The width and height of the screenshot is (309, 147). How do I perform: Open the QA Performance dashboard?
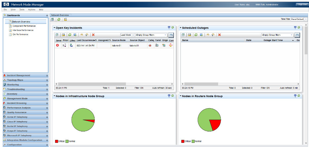click(20, 34)
